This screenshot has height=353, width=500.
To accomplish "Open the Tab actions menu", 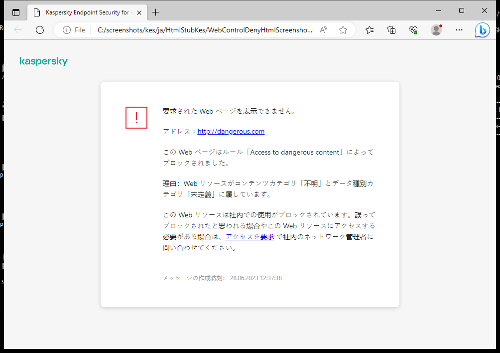I will (16, 11).
